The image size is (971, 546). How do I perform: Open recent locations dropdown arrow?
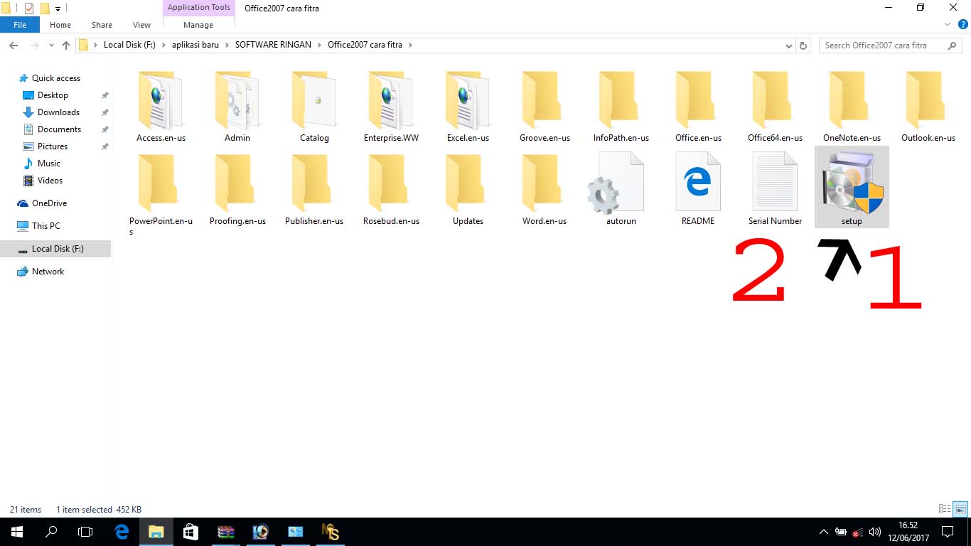(x=51, y=45)
